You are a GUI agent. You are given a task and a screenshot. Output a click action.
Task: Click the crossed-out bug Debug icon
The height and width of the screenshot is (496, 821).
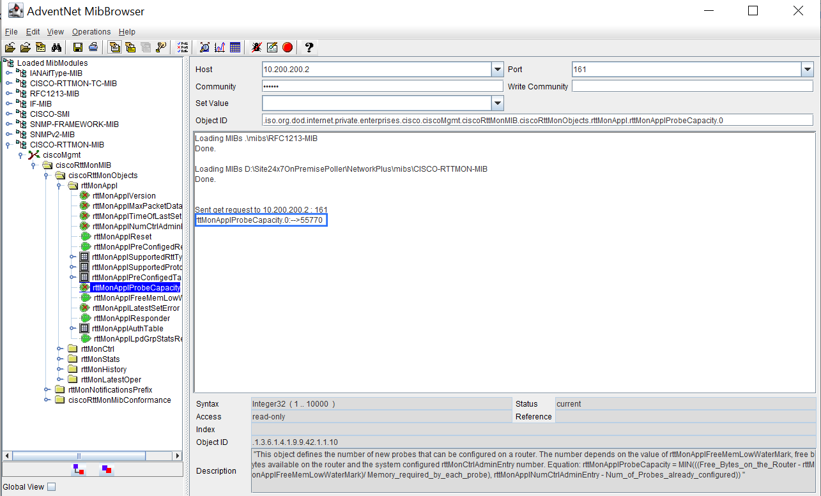click(x=257, y=47)
